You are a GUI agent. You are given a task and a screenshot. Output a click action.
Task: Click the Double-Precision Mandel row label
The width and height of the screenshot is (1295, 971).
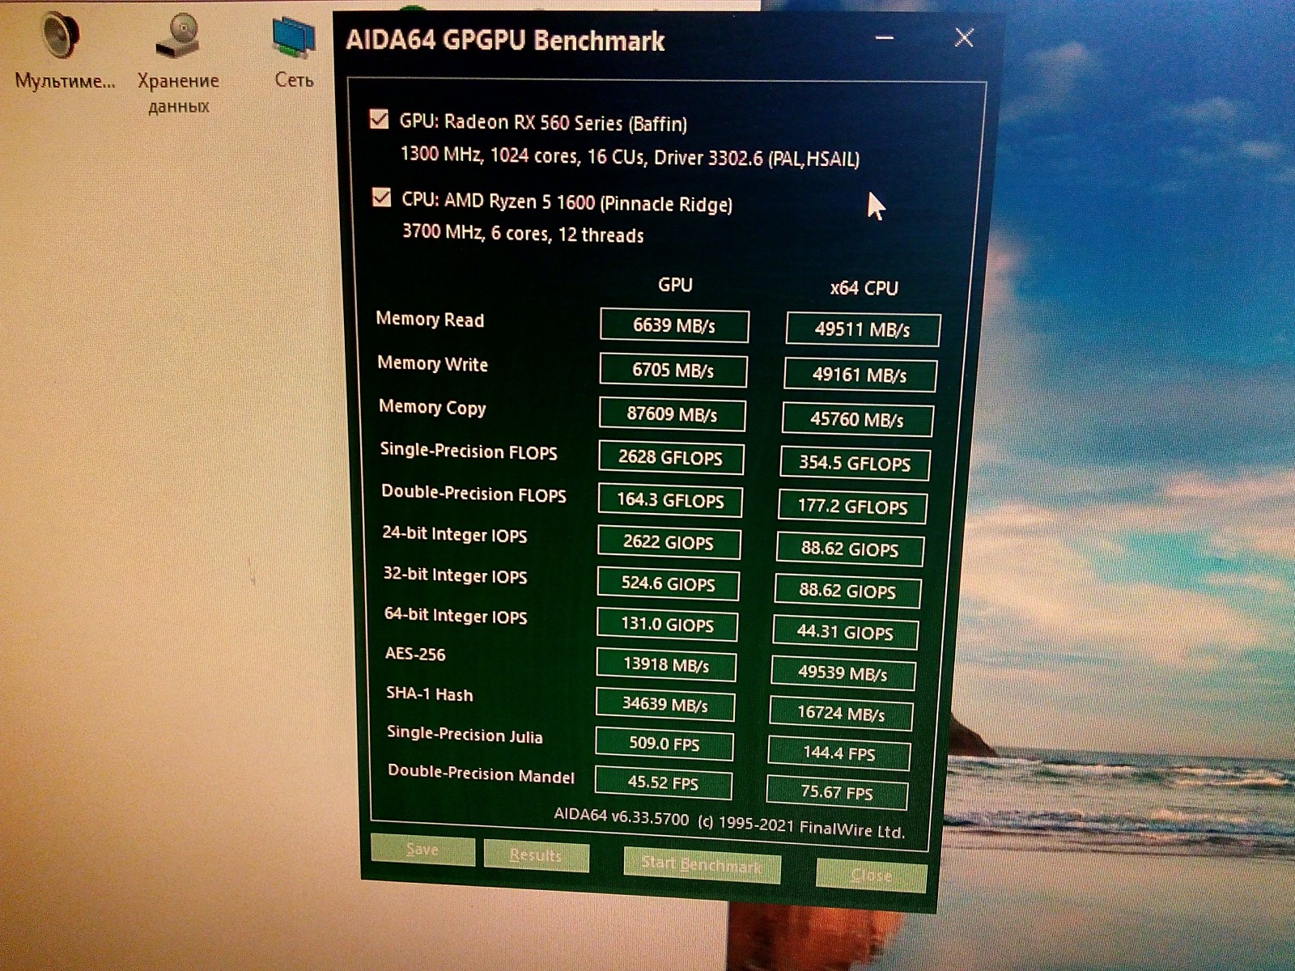tap(481, 774)
